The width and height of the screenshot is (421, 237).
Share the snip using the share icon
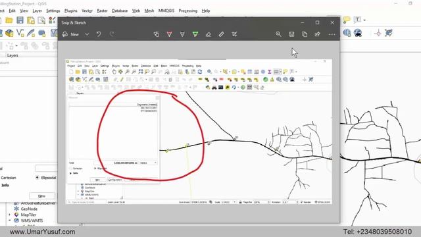coord(317,34)
